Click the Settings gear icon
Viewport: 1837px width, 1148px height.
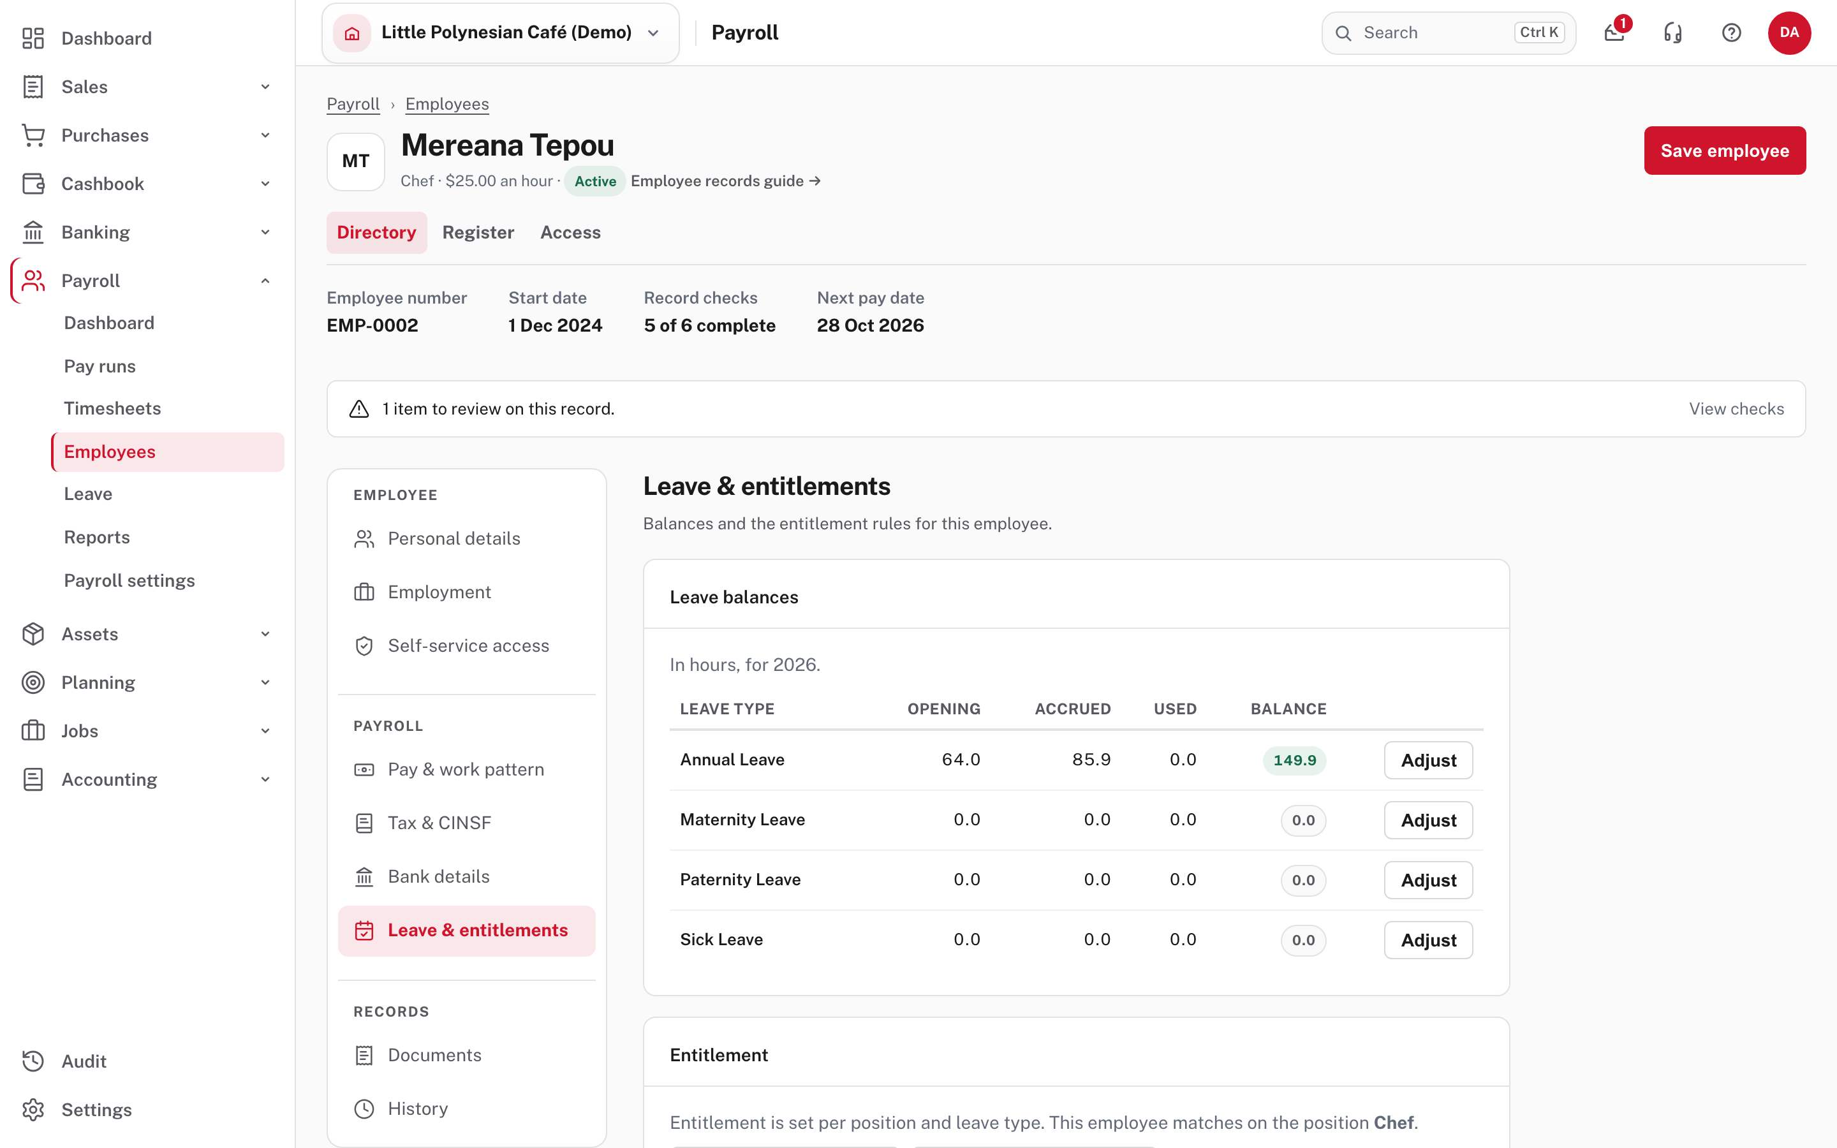[x=33, y=1109]
